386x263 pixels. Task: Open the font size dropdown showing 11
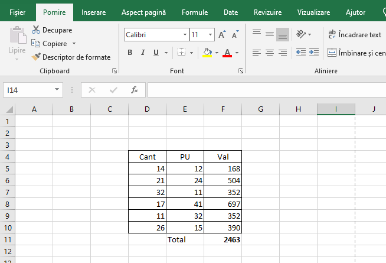(211, 35)
